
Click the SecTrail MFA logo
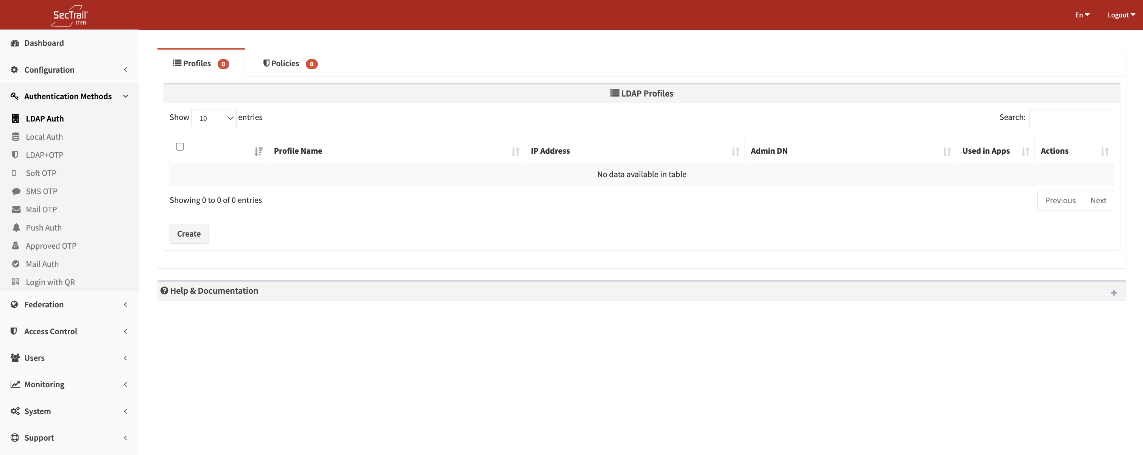point(70,16)
